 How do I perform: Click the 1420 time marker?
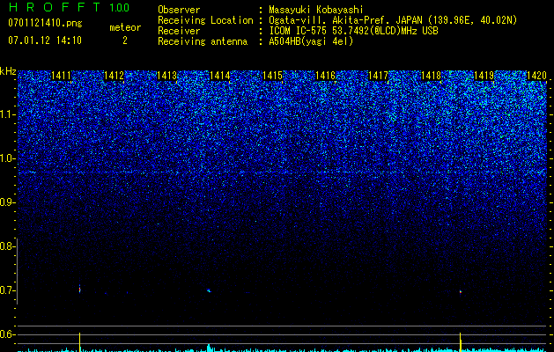pyautogui.click(x=536, y=76)
